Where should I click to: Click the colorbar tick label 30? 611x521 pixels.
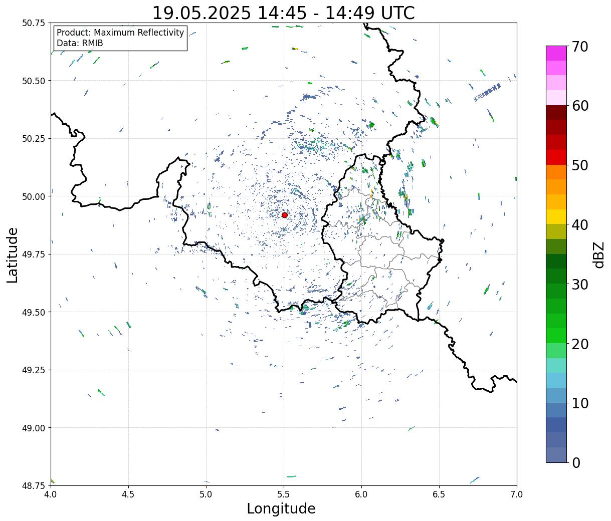click(x=580, y=284)
